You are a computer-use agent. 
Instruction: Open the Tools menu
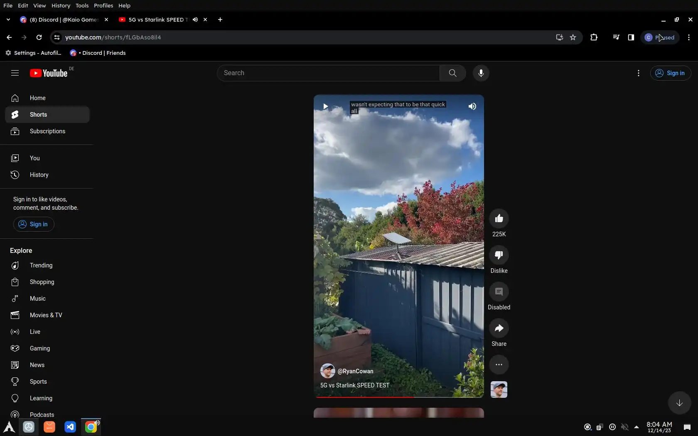(82, 5)
